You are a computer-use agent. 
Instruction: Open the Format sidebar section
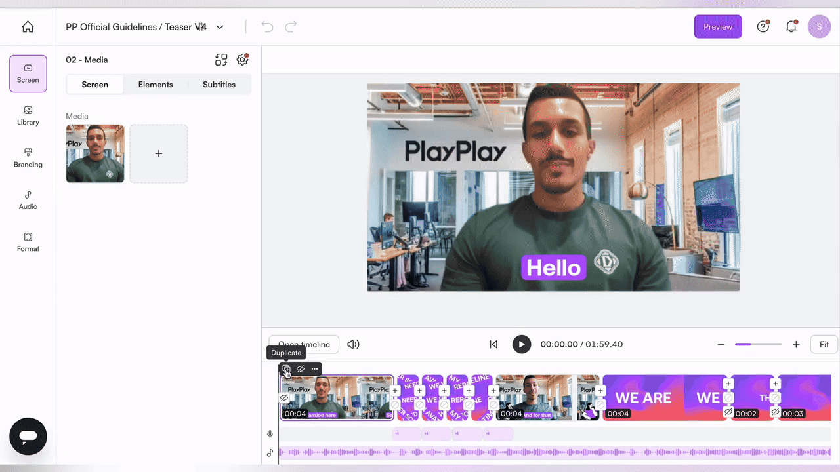[28, 243]
